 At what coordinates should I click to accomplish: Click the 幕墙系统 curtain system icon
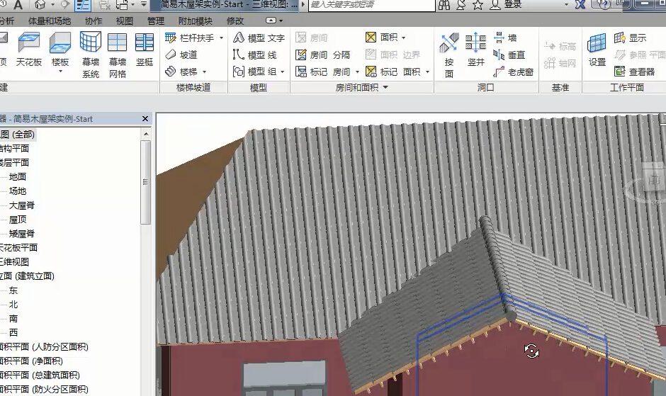(x=91, y=50)
